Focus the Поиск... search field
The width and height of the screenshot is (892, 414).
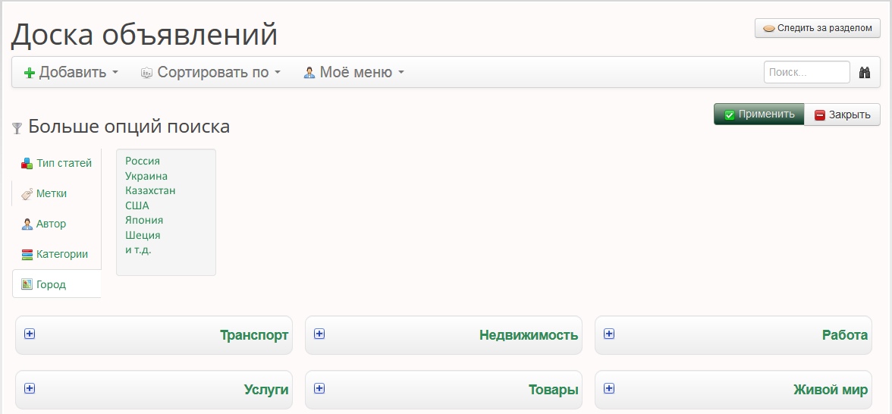click(x=807, y=72)
